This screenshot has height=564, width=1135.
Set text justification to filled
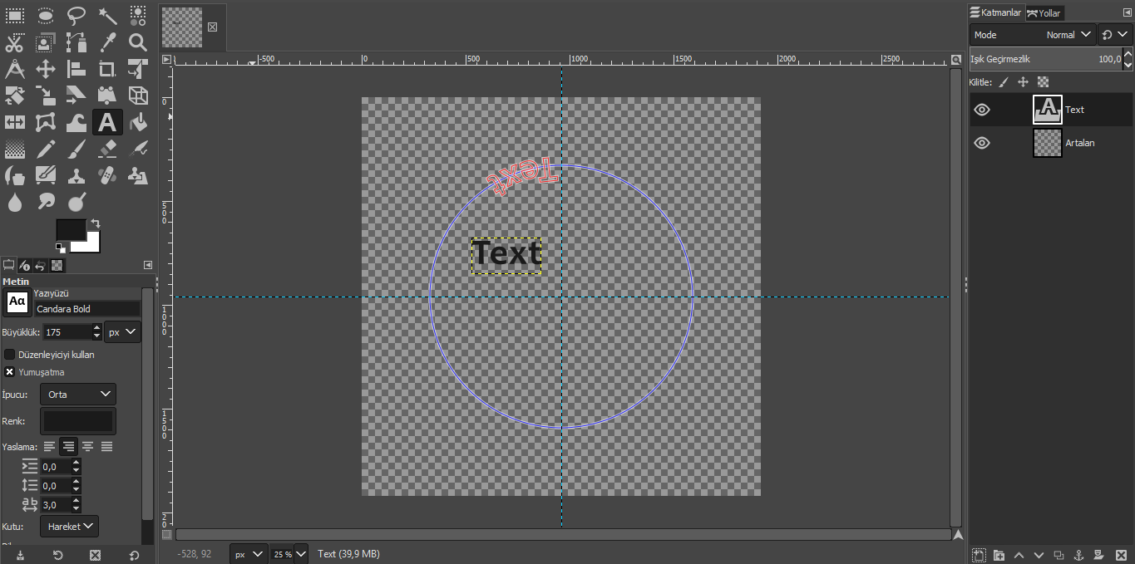(106, 447)
